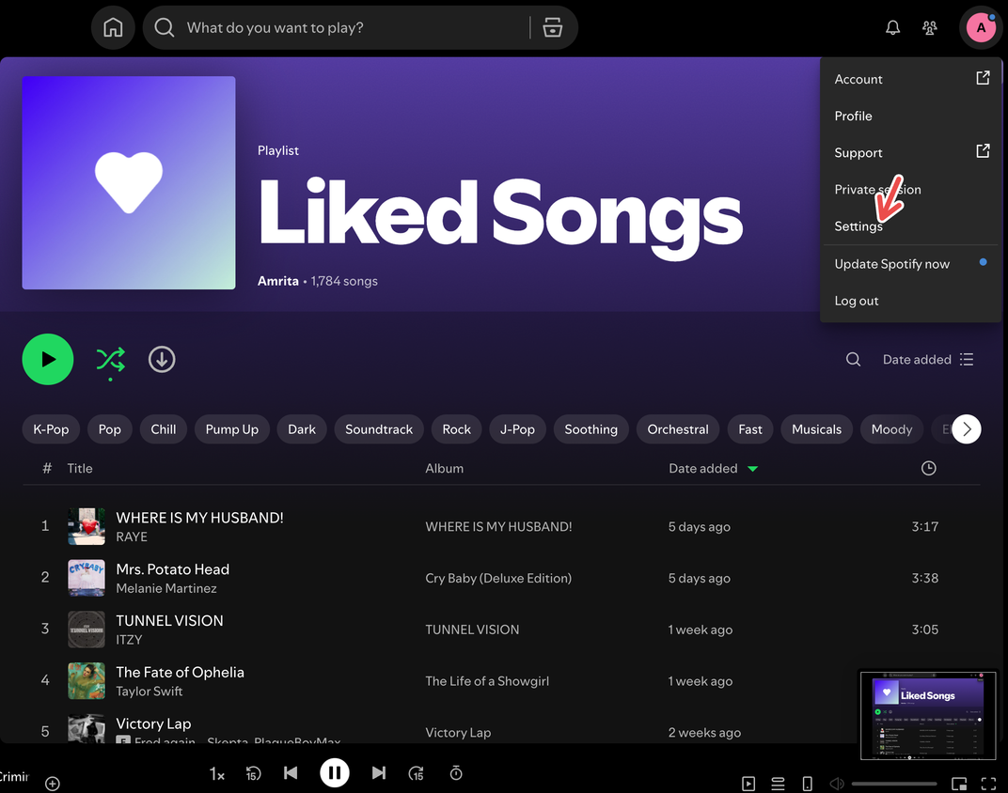The width and height of the screenshot is (1008, 793).
Task: Add current track to Liked Songs plus icon
Action: click(x=53, y=784)
